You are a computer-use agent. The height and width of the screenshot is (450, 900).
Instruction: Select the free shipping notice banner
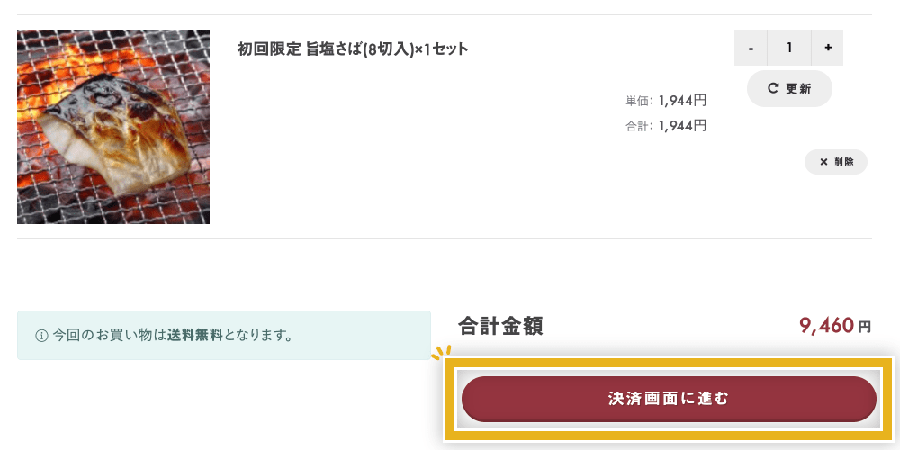point(223,335)
